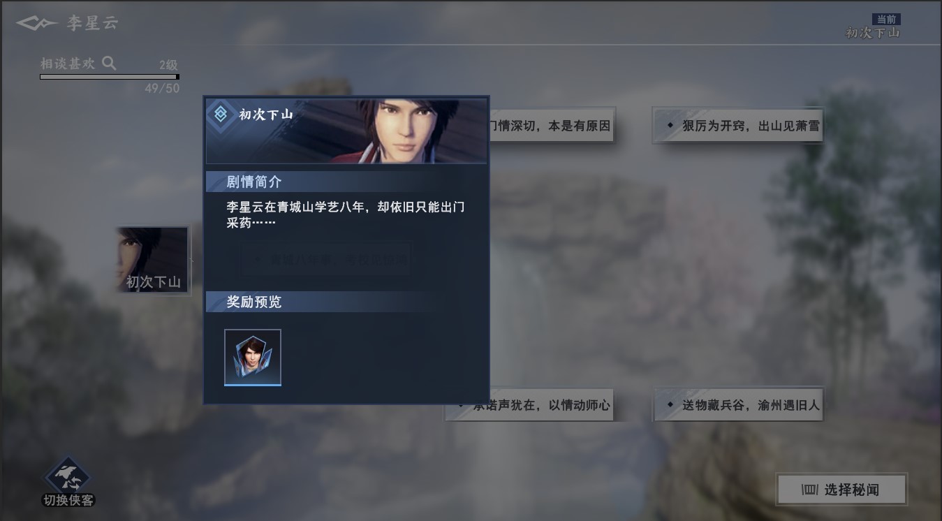Expand the 奖励预览 section header
The height and width of the screenshot is (521, 942).
346,302
